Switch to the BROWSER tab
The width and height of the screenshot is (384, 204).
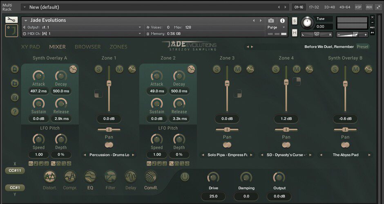[88, 47]
